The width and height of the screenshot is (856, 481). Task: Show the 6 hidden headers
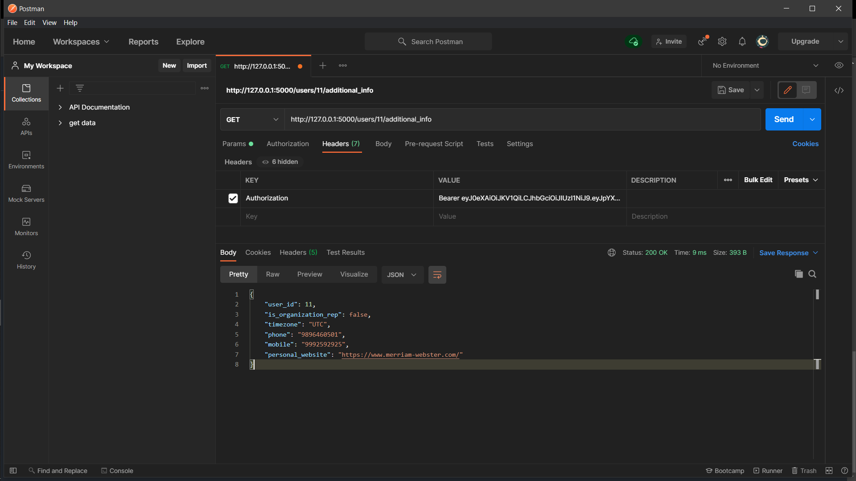pyautogui.click(x=280, y=162)
